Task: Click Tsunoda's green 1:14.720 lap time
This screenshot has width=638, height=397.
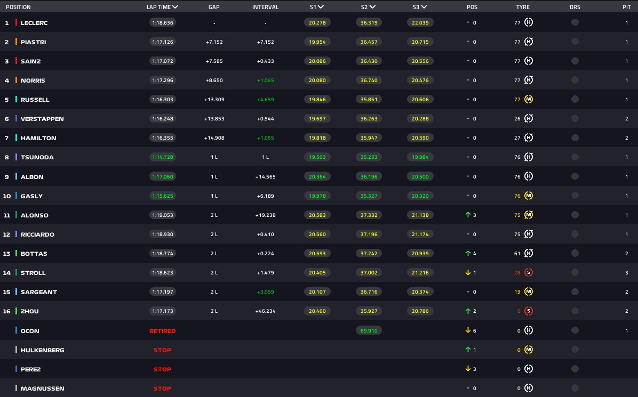Action: tap(163, 157)
